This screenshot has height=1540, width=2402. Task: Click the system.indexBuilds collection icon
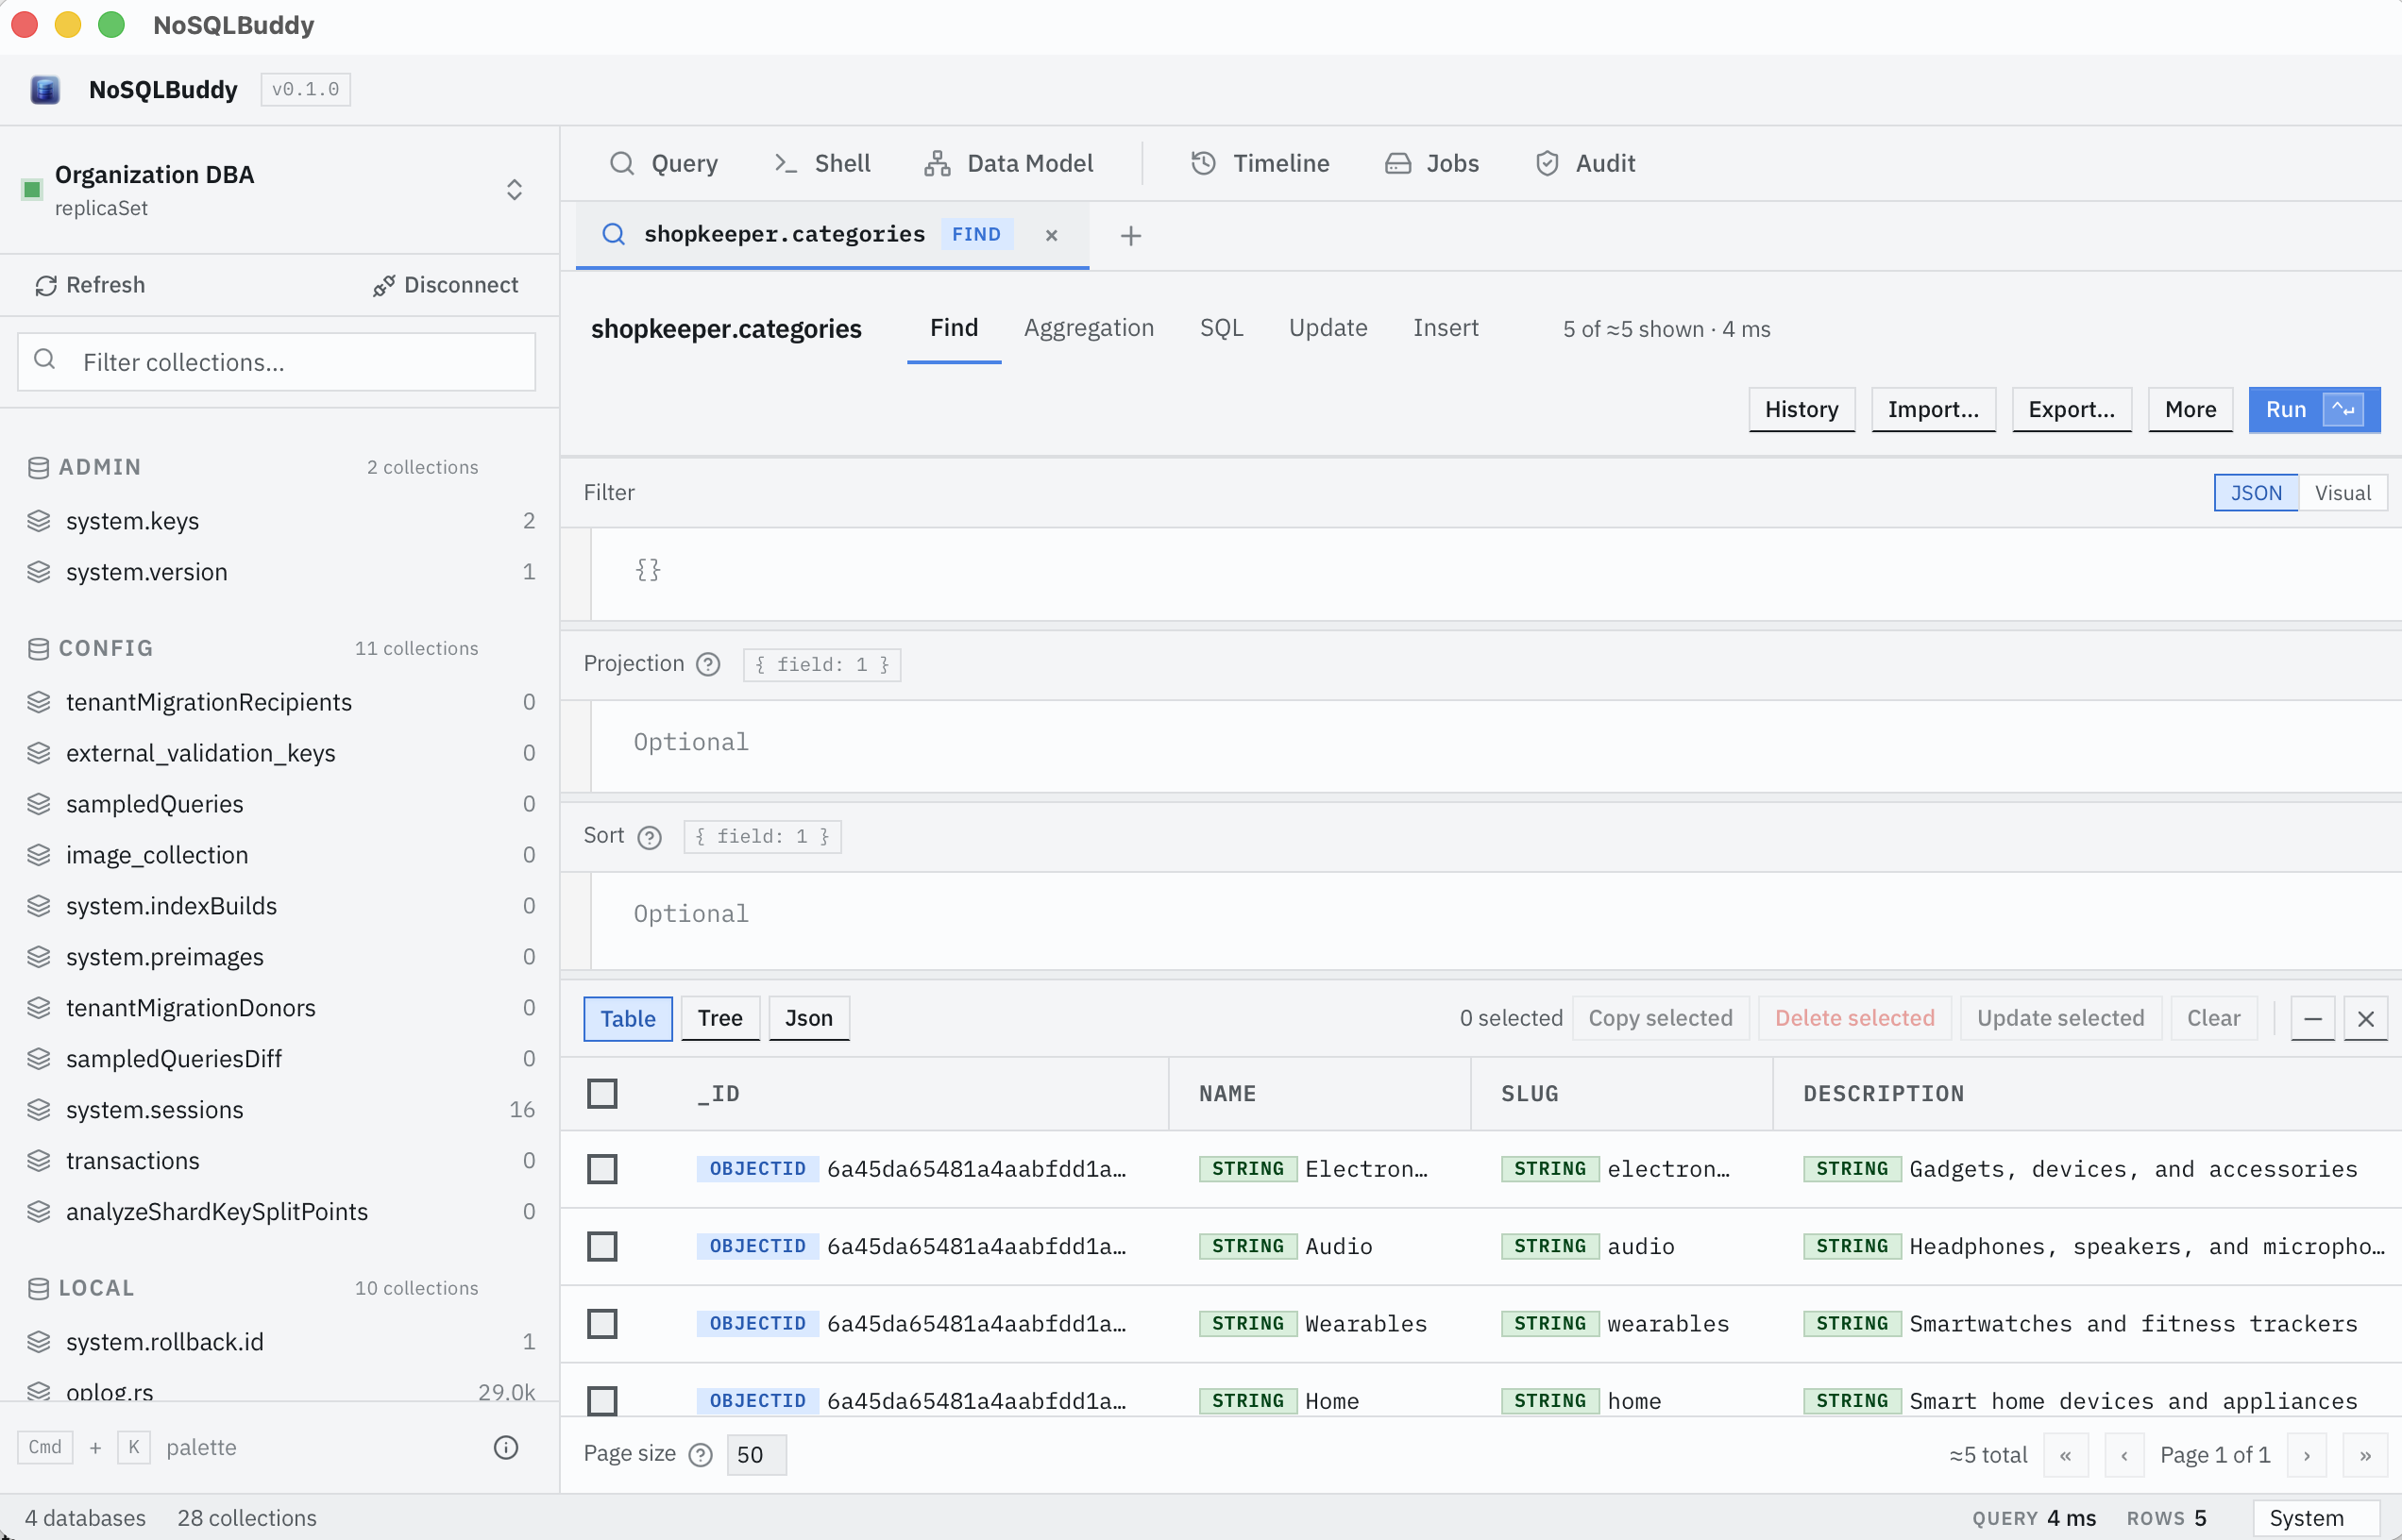pyautogui.click(x=39, y=906)
